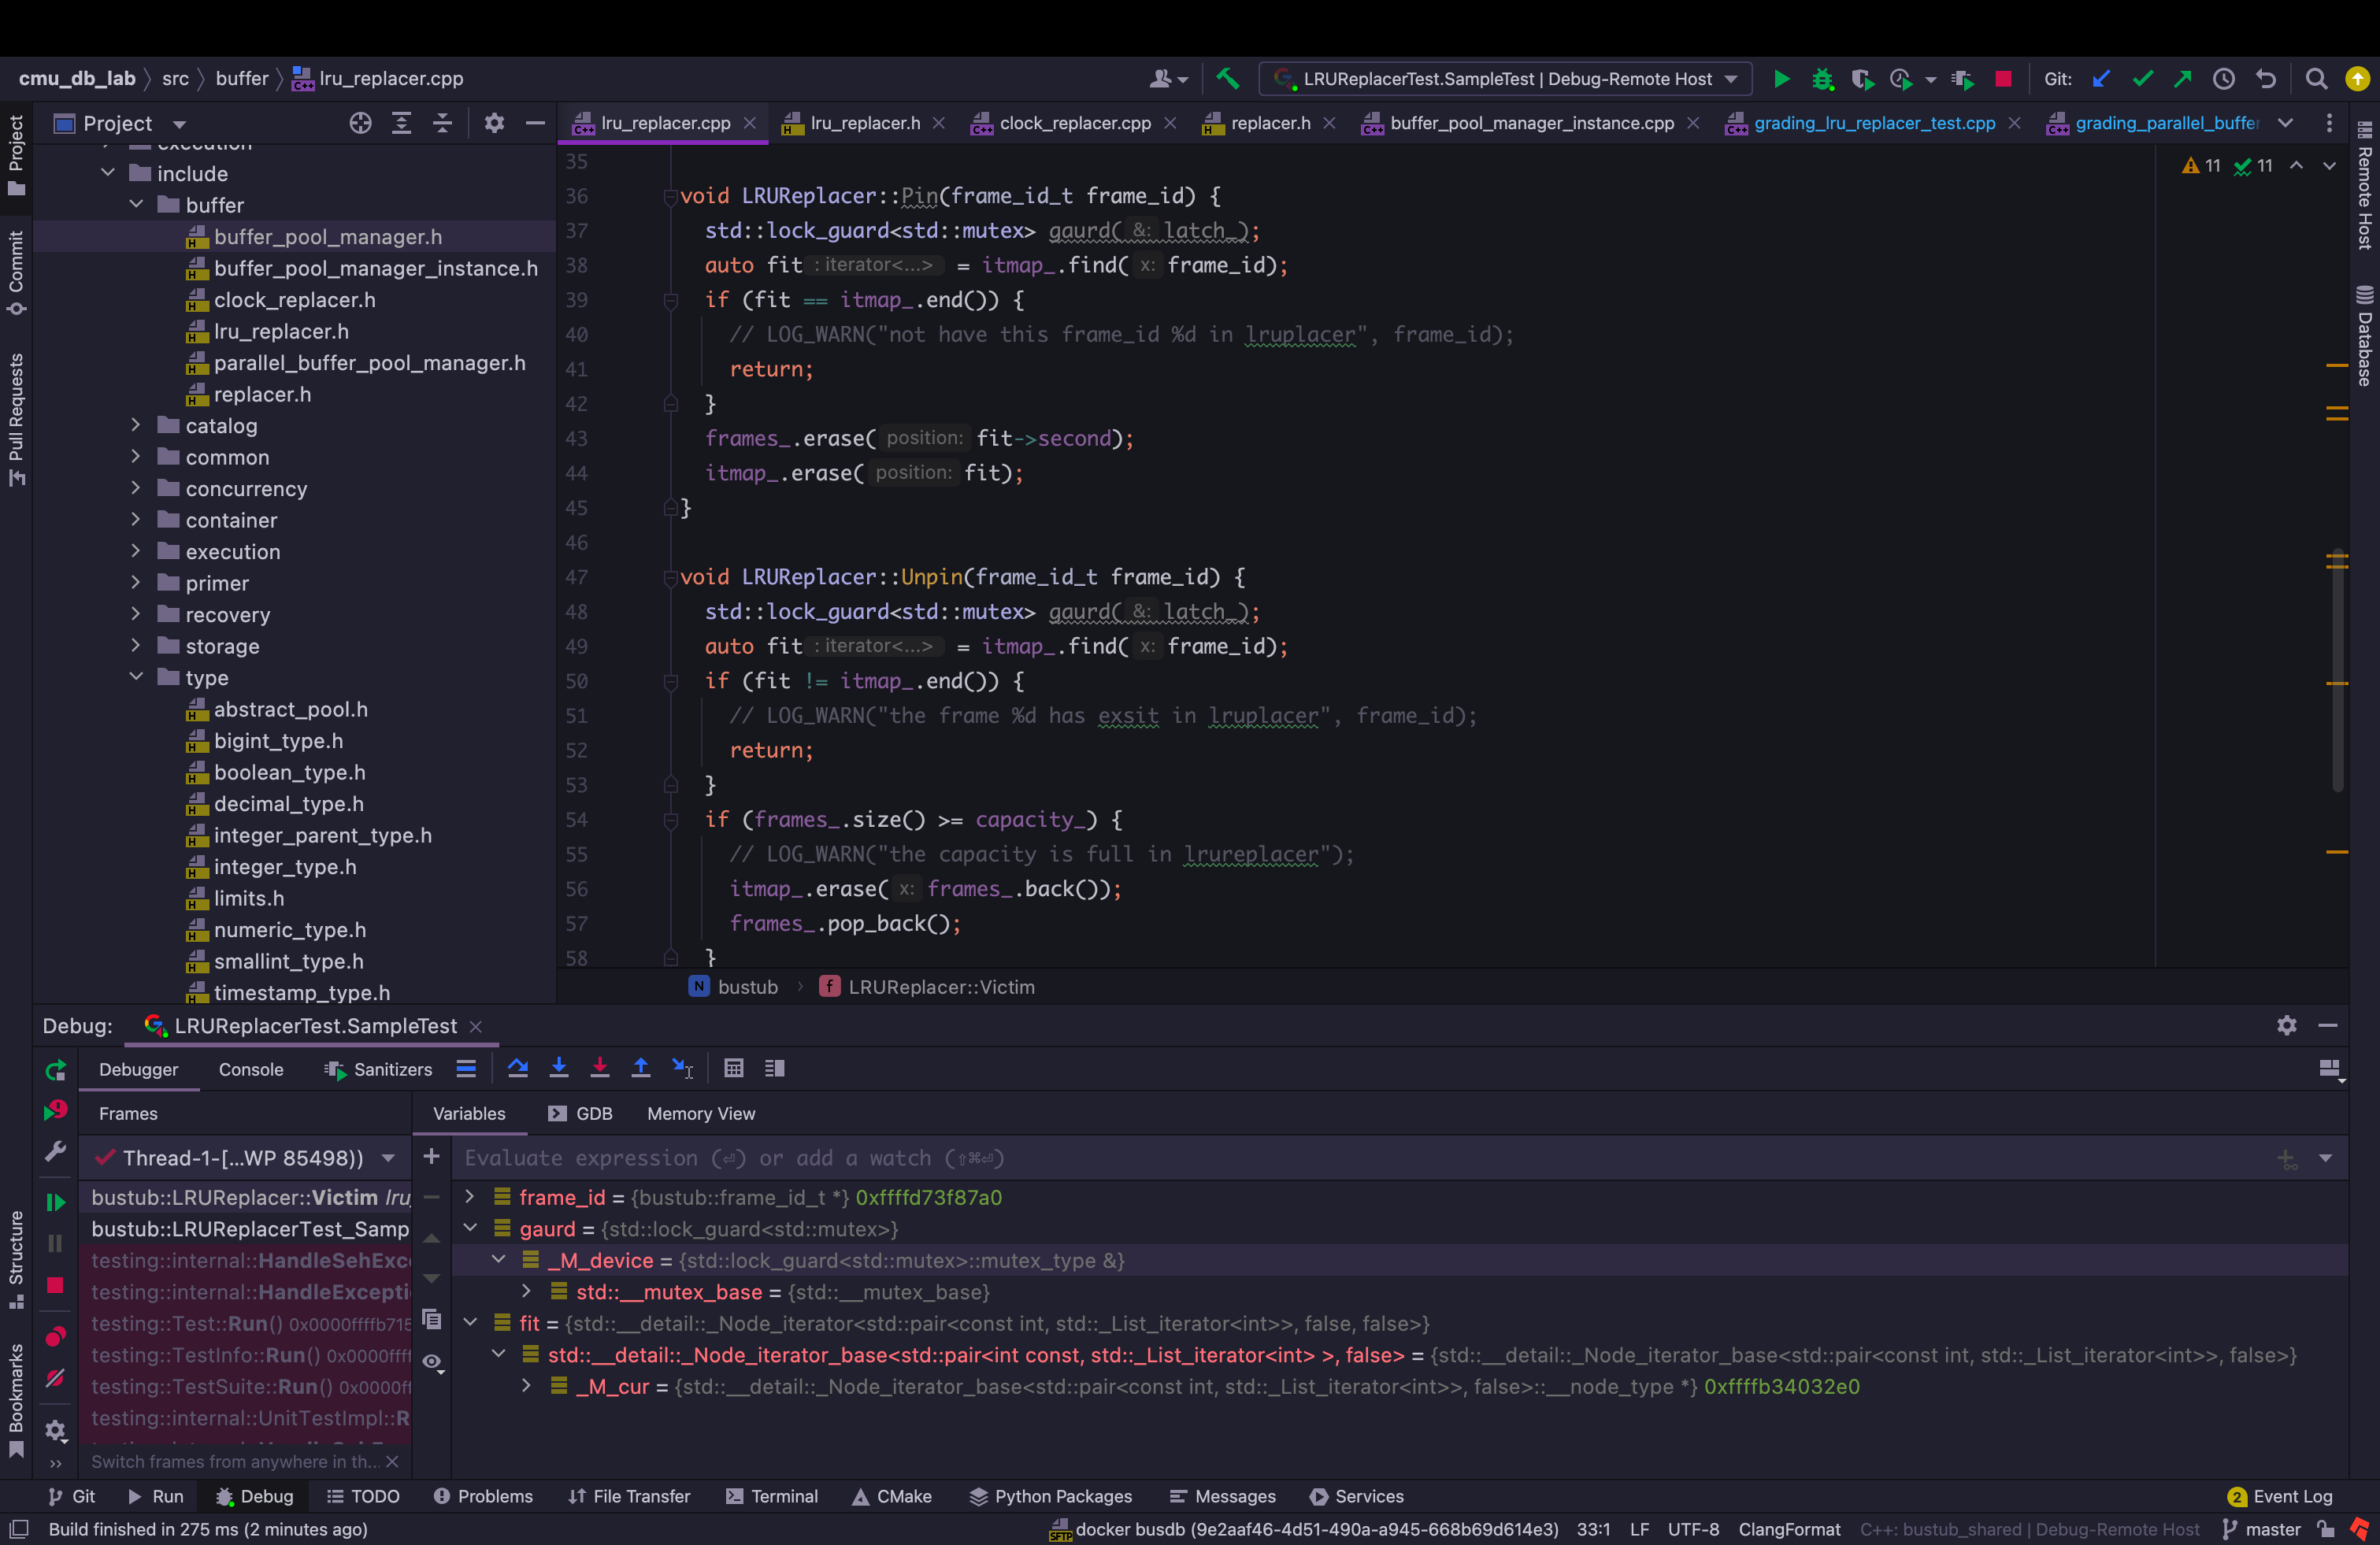
Task: Open Project panel settings gear
Action: coord(494,123)
